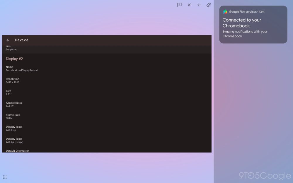Click the Device page title
Screen dimensions: 293x183
click(x=22, y=40)
